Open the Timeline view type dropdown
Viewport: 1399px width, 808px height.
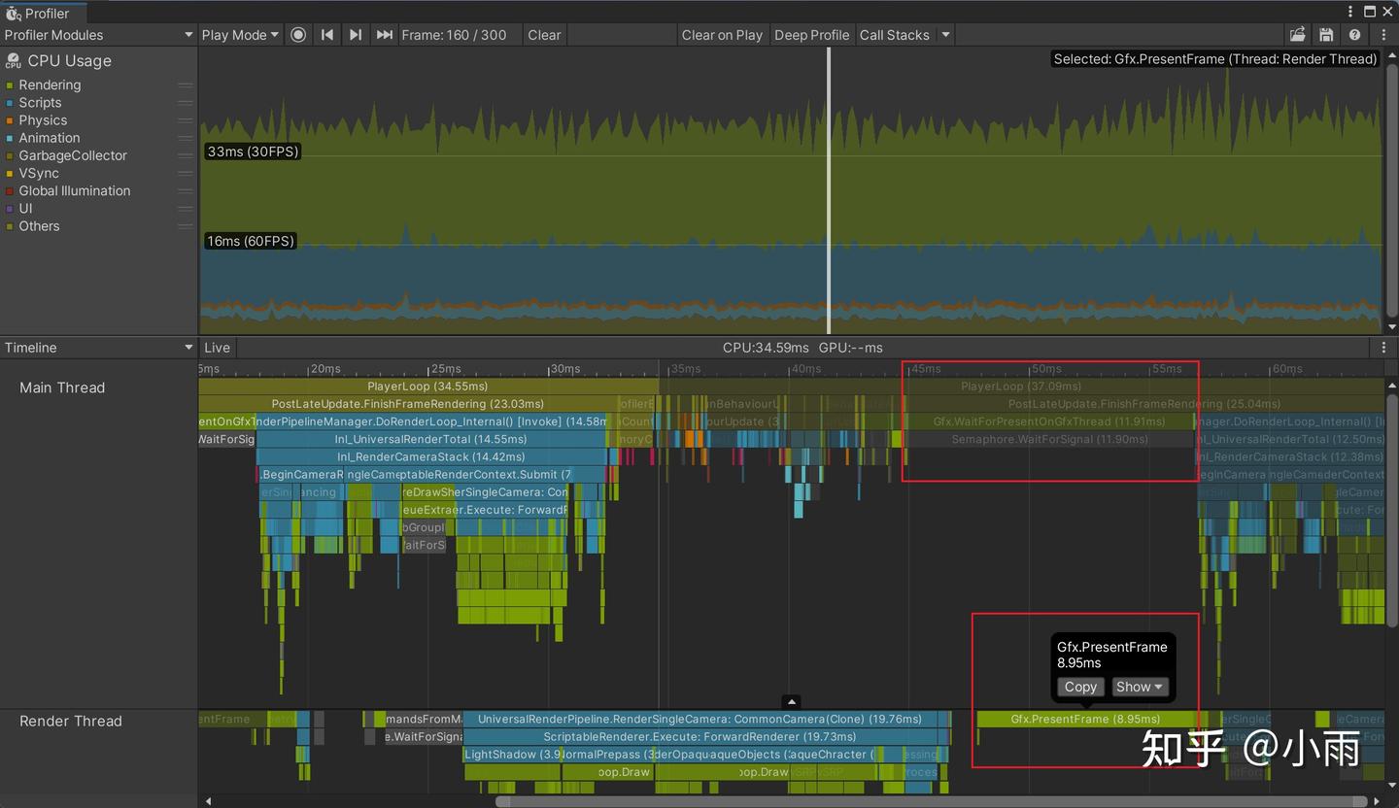98,348
